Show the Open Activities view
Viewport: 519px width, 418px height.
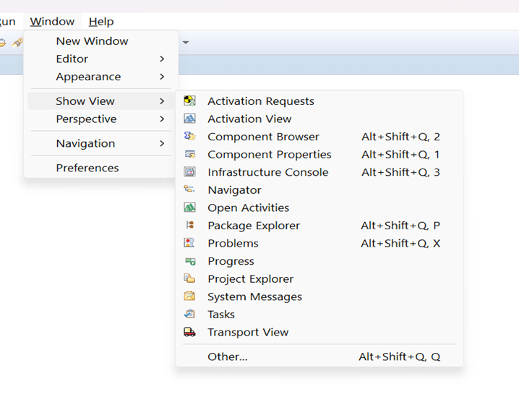point(319,208)
